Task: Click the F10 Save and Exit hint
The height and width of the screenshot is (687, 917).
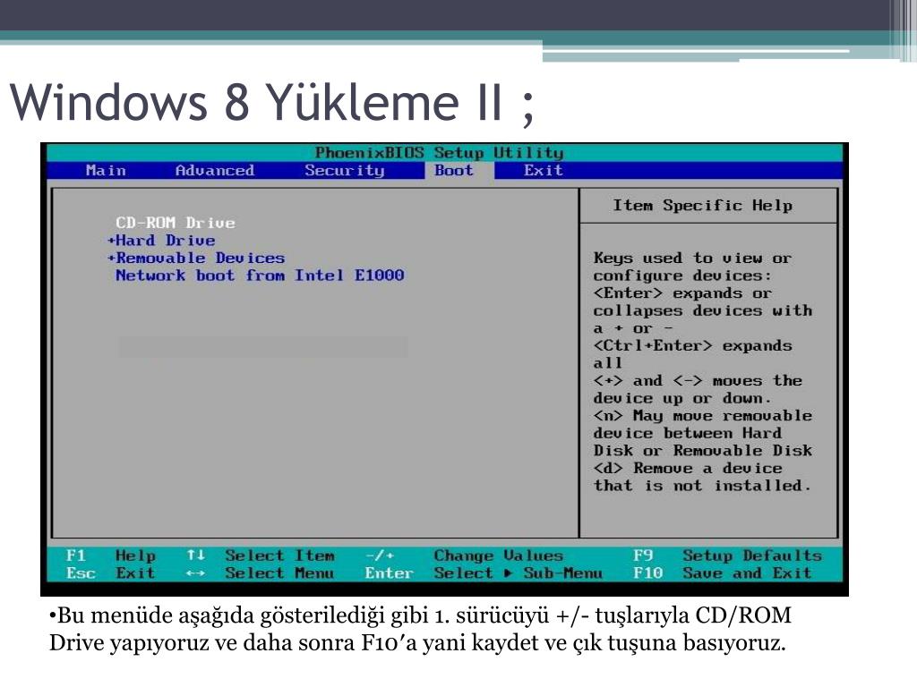Action: point(723,573)
